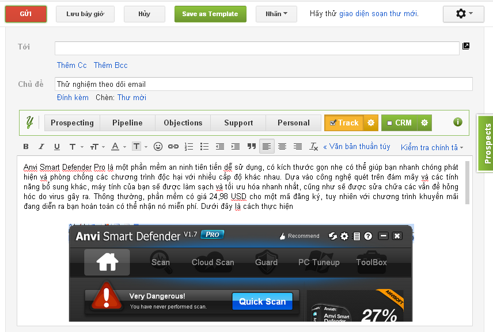Viewport: 493px width, 332px height.
Task: Click the green info icon
Action: [458, 122]
